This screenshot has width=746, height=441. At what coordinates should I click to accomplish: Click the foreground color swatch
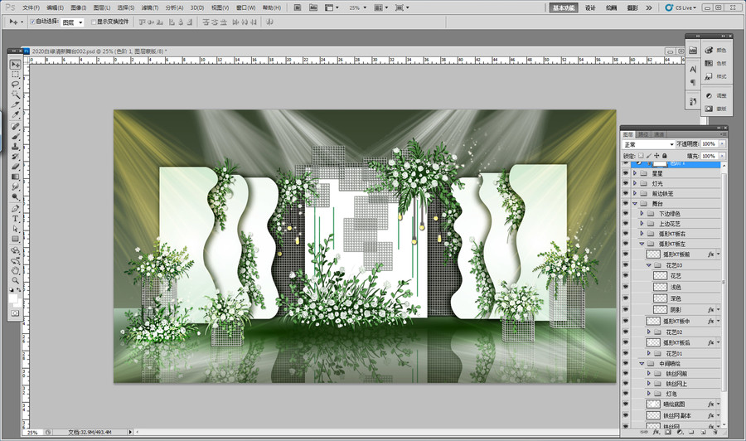click(x=13, y=298)
